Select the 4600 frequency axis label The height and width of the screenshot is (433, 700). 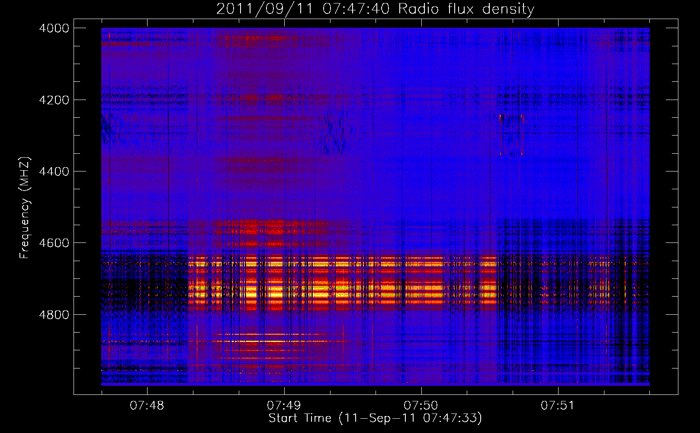pyautogui.click(x=54, y=243)
